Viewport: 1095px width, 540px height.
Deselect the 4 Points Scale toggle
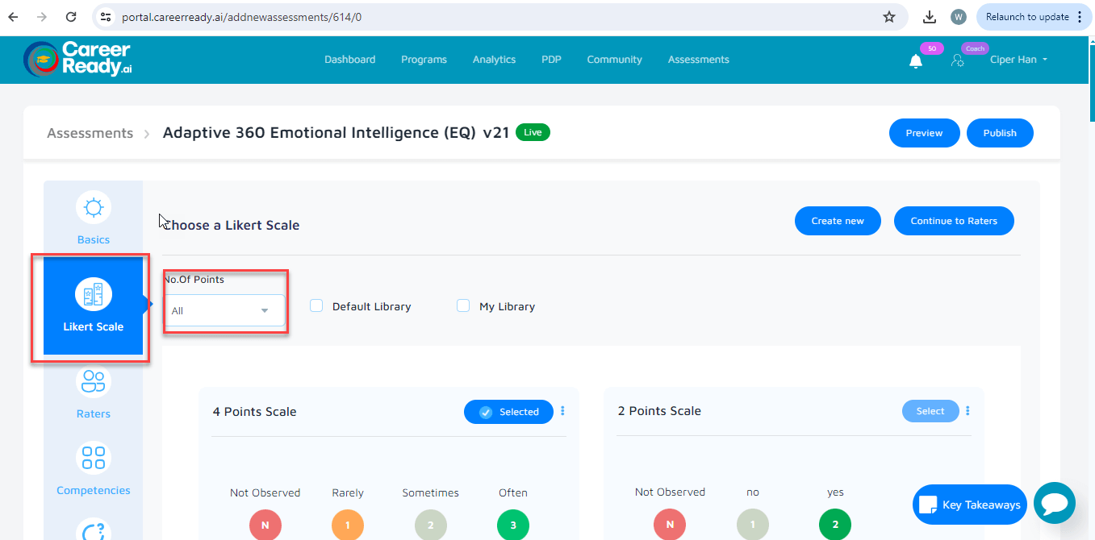(x=508, y=411)
